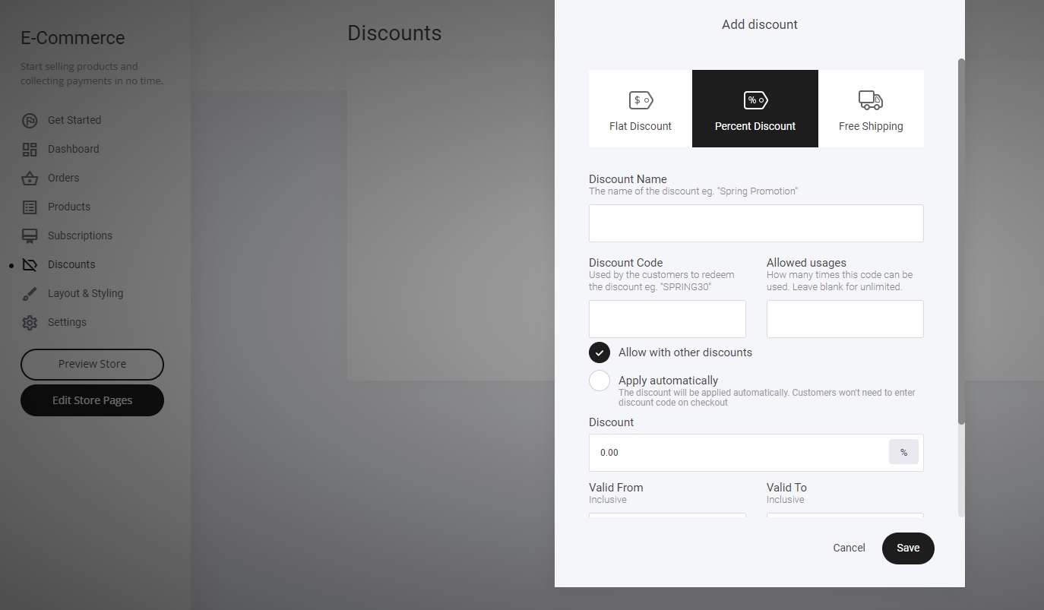Enable the Apply automatically option
Screen dimensions: 1044x610
(600, 381)
